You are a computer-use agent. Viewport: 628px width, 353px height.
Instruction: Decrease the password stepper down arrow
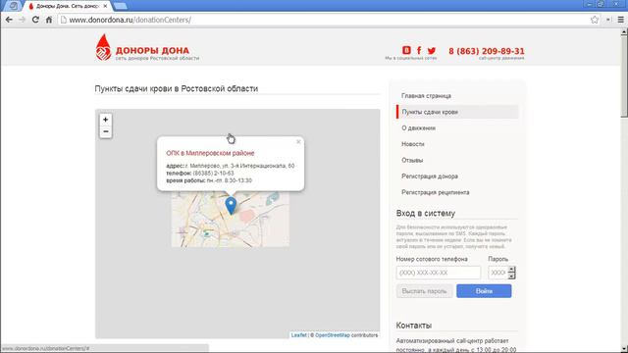point(511,277)
